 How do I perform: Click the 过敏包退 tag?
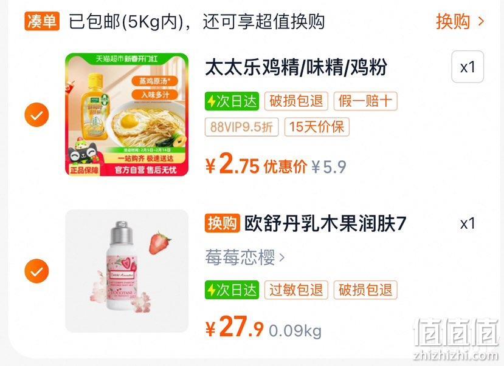point(296,290)
